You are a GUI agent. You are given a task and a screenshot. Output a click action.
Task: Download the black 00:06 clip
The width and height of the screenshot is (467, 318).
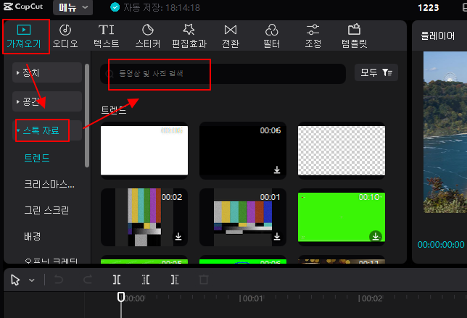click(277, 170)
